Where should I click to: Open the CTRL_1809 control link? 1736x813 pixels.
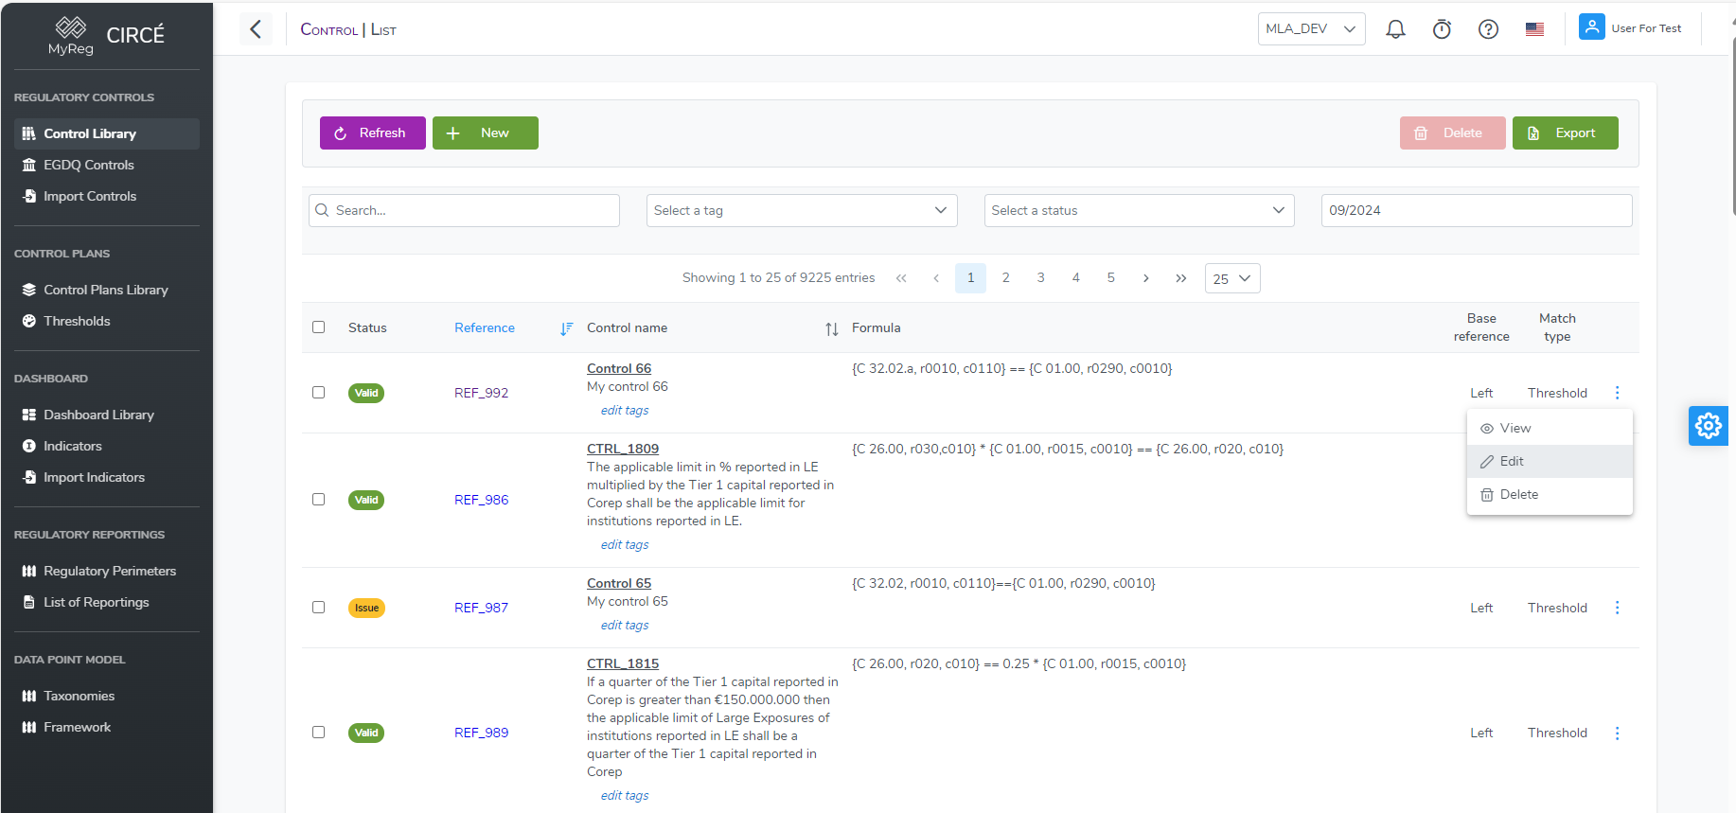click(622, 449)
